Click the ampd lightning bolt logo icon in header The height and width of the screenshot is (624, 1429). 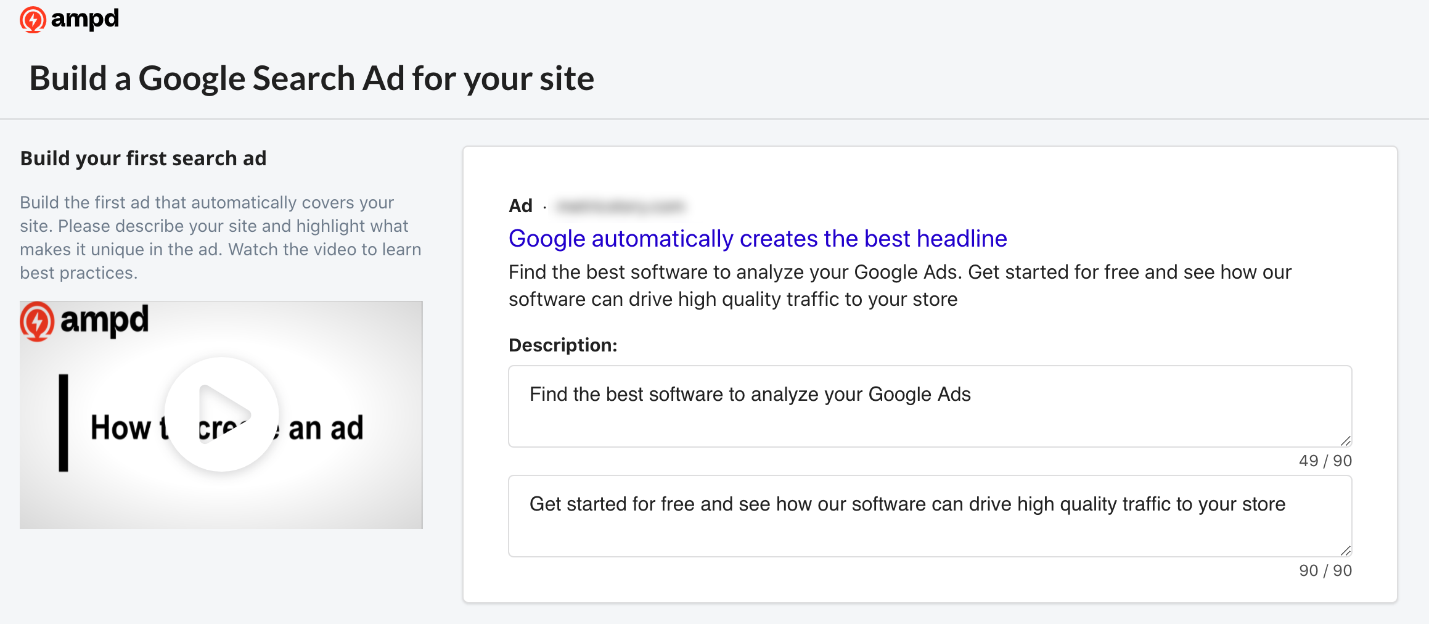(33, 20)
